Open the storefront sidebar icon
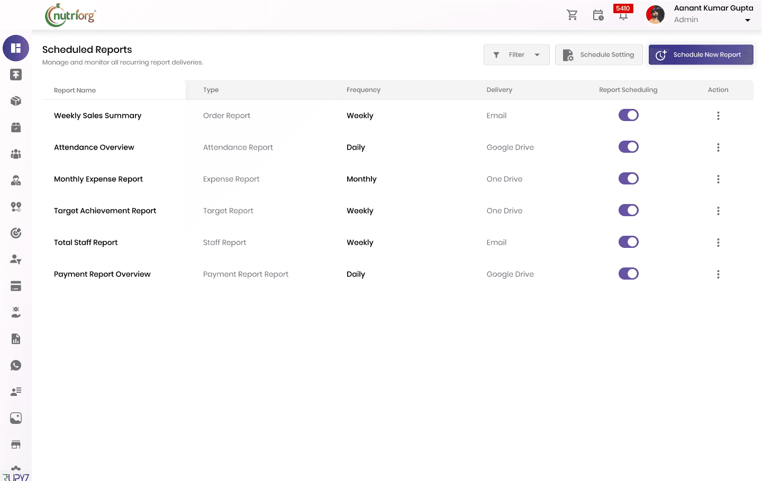762x481 pixels. (16, 445)
